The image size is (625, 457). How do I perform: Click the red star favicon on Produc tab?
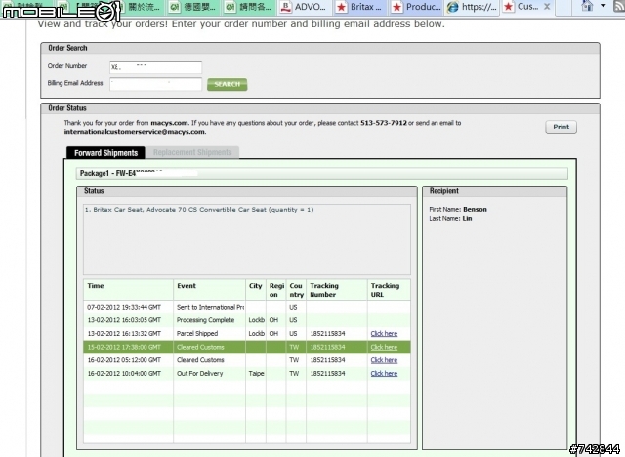(x=396, y=7)
